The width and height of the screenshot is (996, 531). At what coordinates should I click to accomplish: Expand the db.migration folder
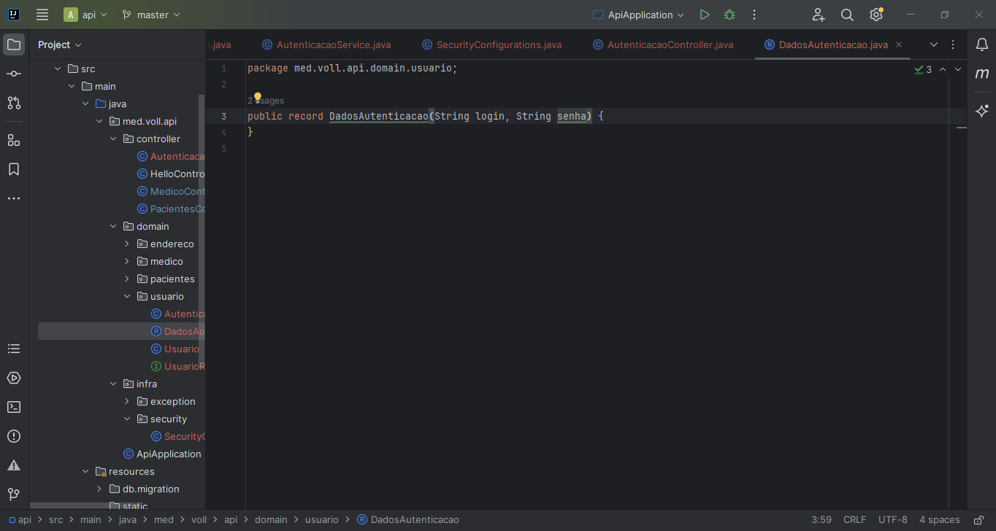[x=99, y=489]
